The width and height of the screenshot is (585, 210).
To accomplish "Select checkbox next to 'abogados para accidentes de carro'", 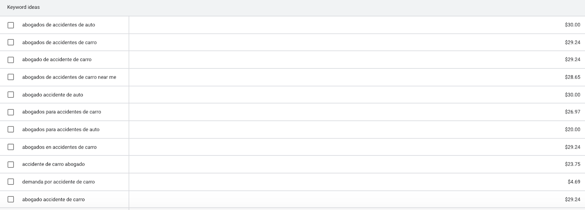I will click(x=11, y=112).
